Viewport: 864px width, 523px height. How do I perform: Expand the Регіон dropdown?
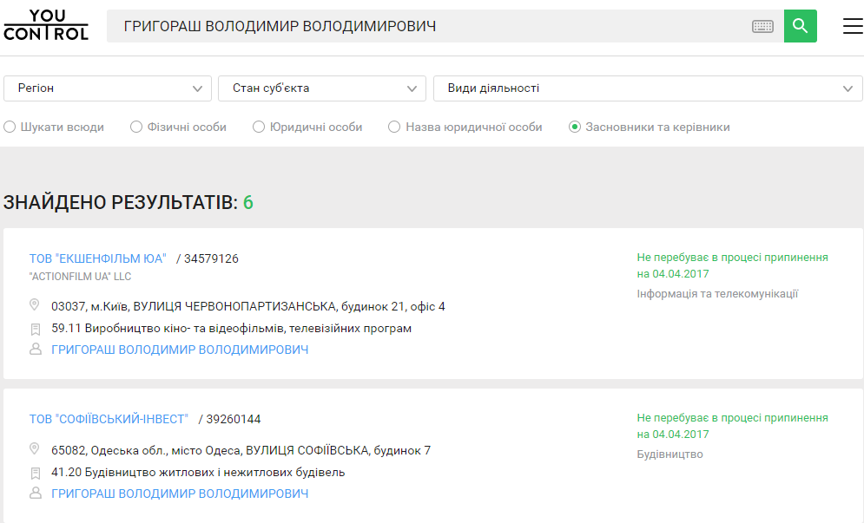tap(108, 88)
